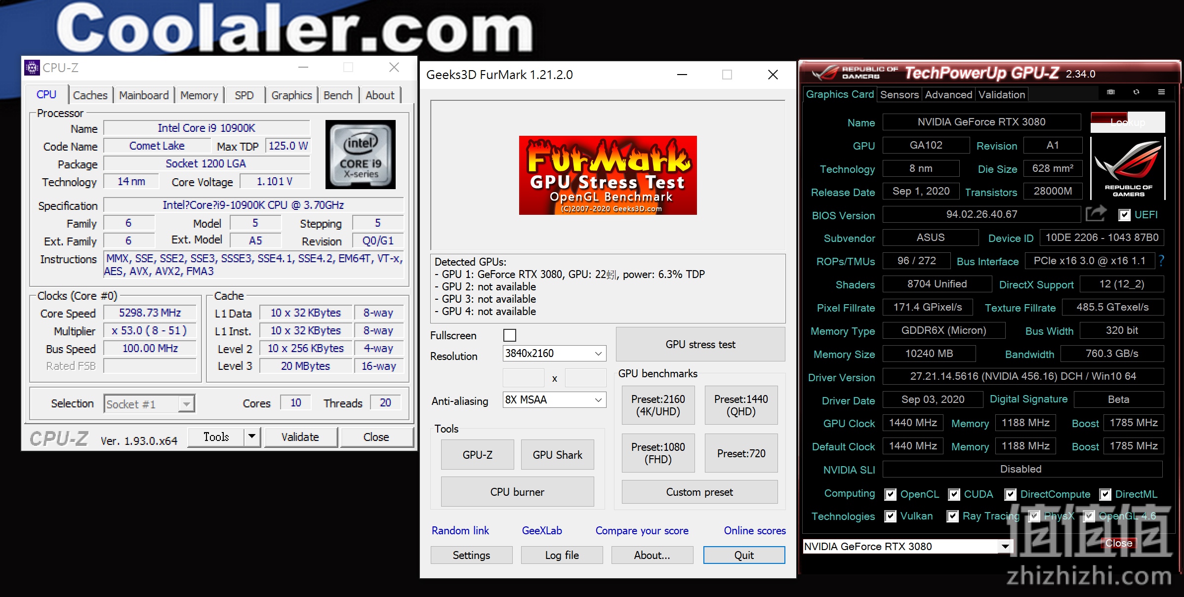
Task: Run Preset:720 benchmark
Action: coord(741,453)
